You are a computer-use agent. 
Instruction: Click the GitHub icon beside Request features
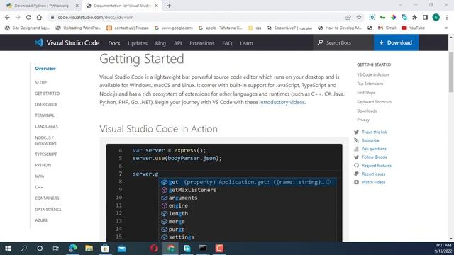pos(356,166)
